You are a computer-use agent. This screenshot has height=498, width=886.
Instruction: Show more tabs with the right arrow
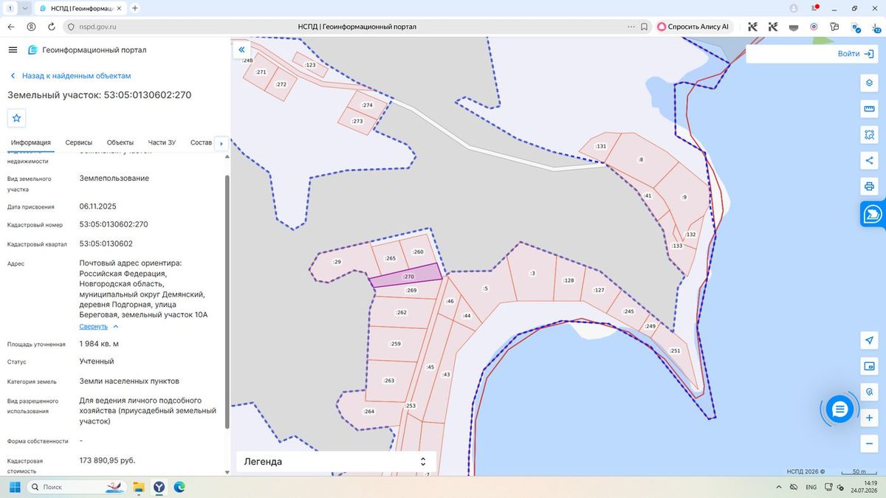pos(221,143)
